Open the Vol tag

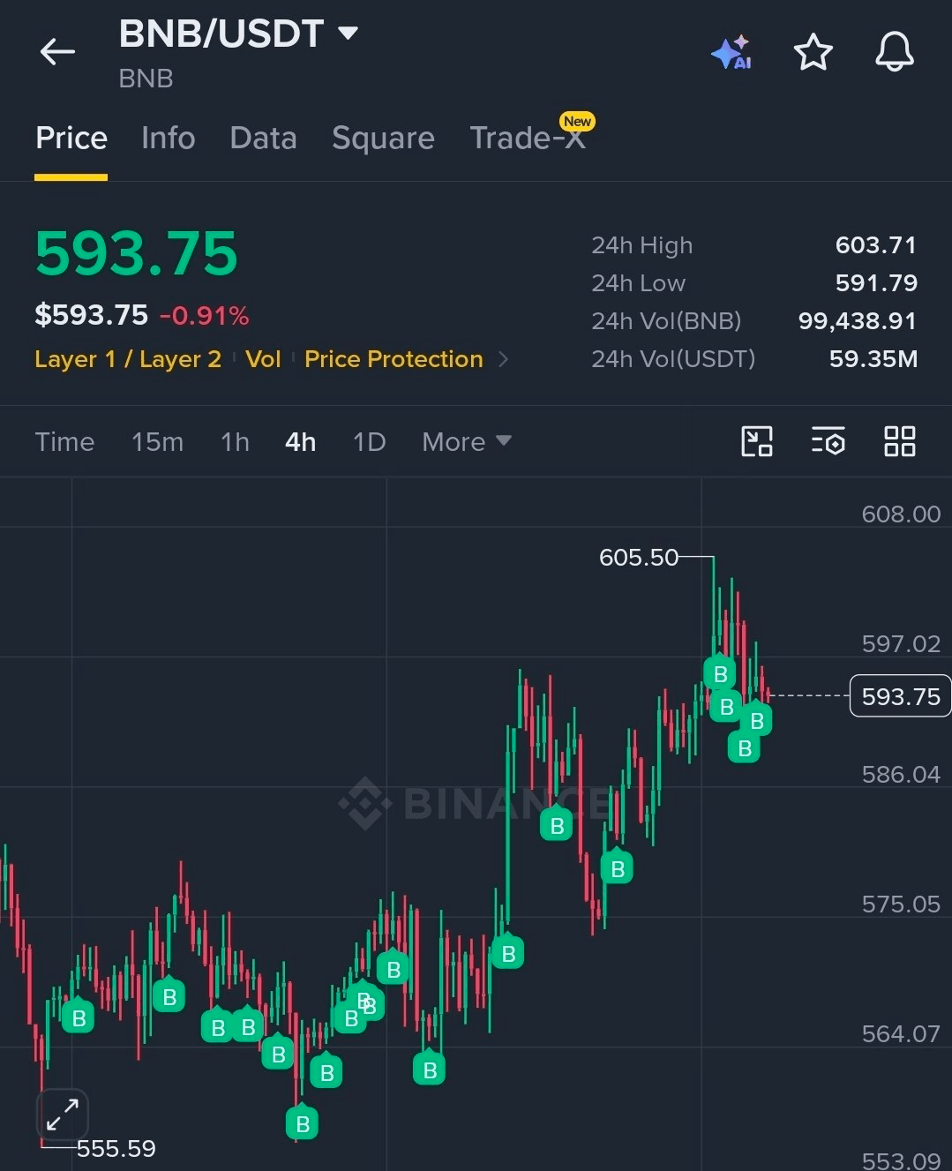[x=263, y=359]
